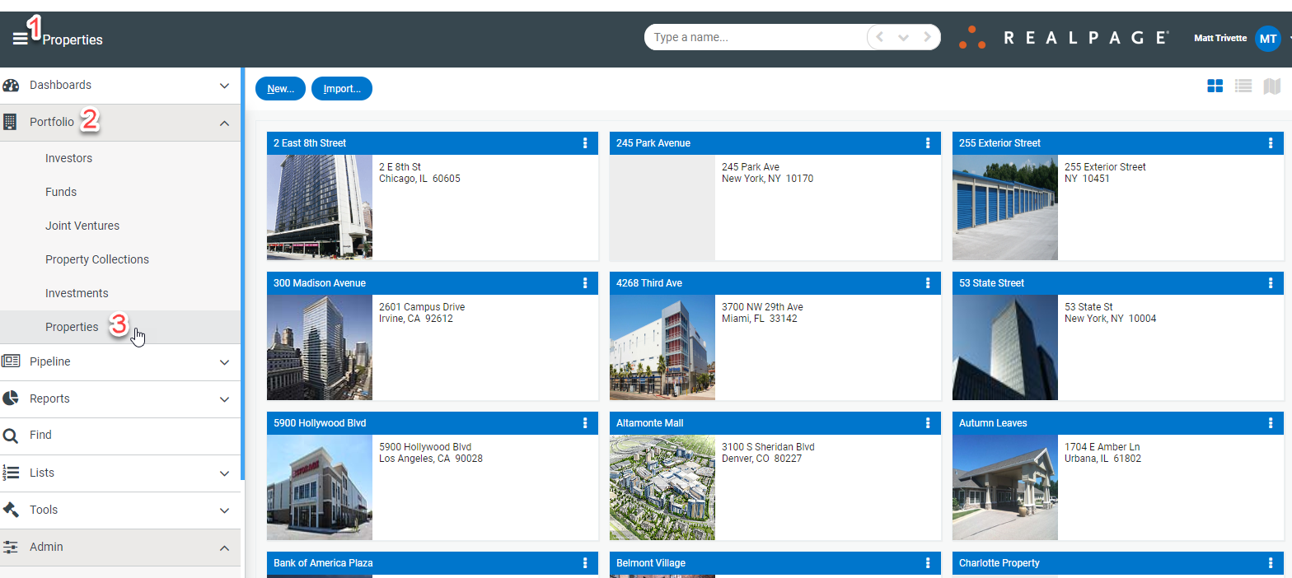Click the Reports pie chart icon
The image size is (1292, 578).
(11, 399)
